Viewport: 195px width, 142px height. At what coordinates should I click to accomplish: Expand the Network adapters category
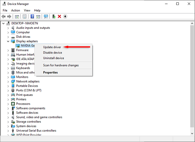click(8, 82)
